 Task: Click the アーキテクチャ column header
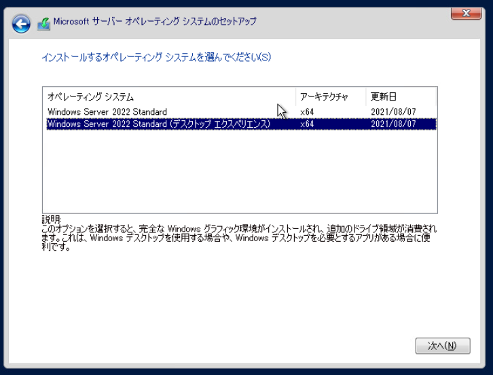coord(331,96)
